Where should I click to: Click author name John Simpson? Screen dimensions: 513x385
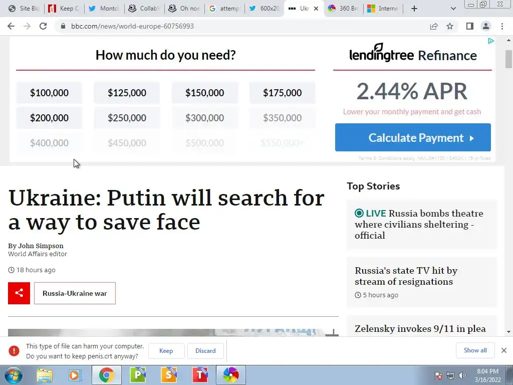point(41,246)
